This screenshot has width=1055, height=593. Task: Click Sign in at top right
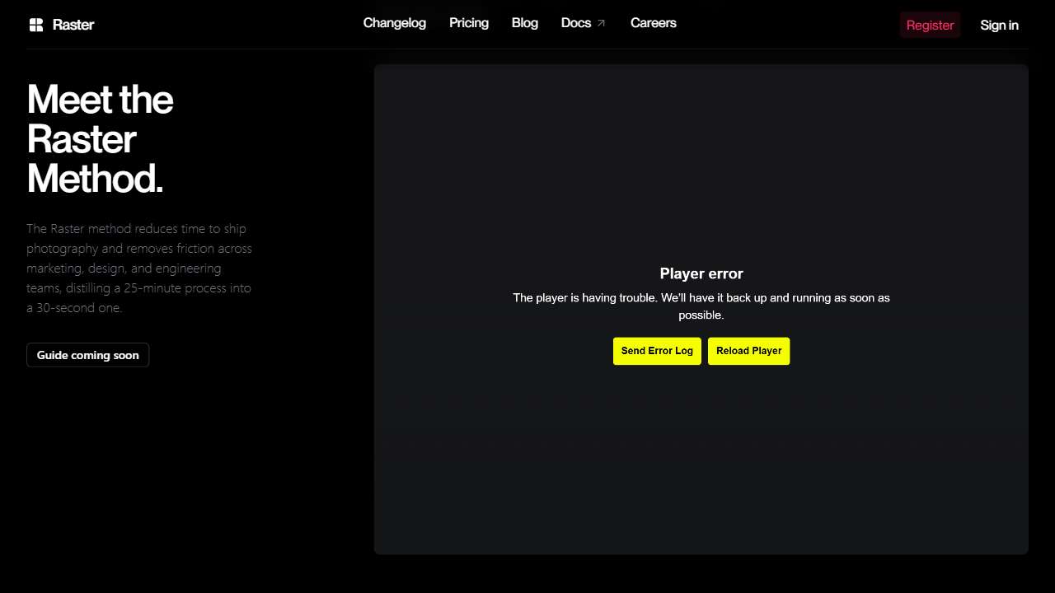(999, 25)
